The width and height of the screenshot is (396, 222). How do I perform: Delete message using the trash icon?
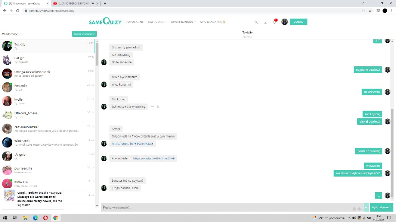tap(158, 107)
